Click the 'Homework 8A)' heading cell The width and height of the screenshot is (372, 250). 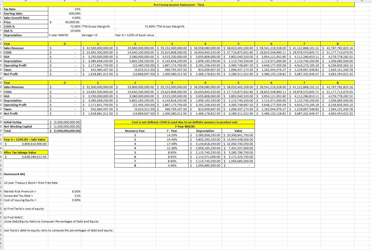26,174
